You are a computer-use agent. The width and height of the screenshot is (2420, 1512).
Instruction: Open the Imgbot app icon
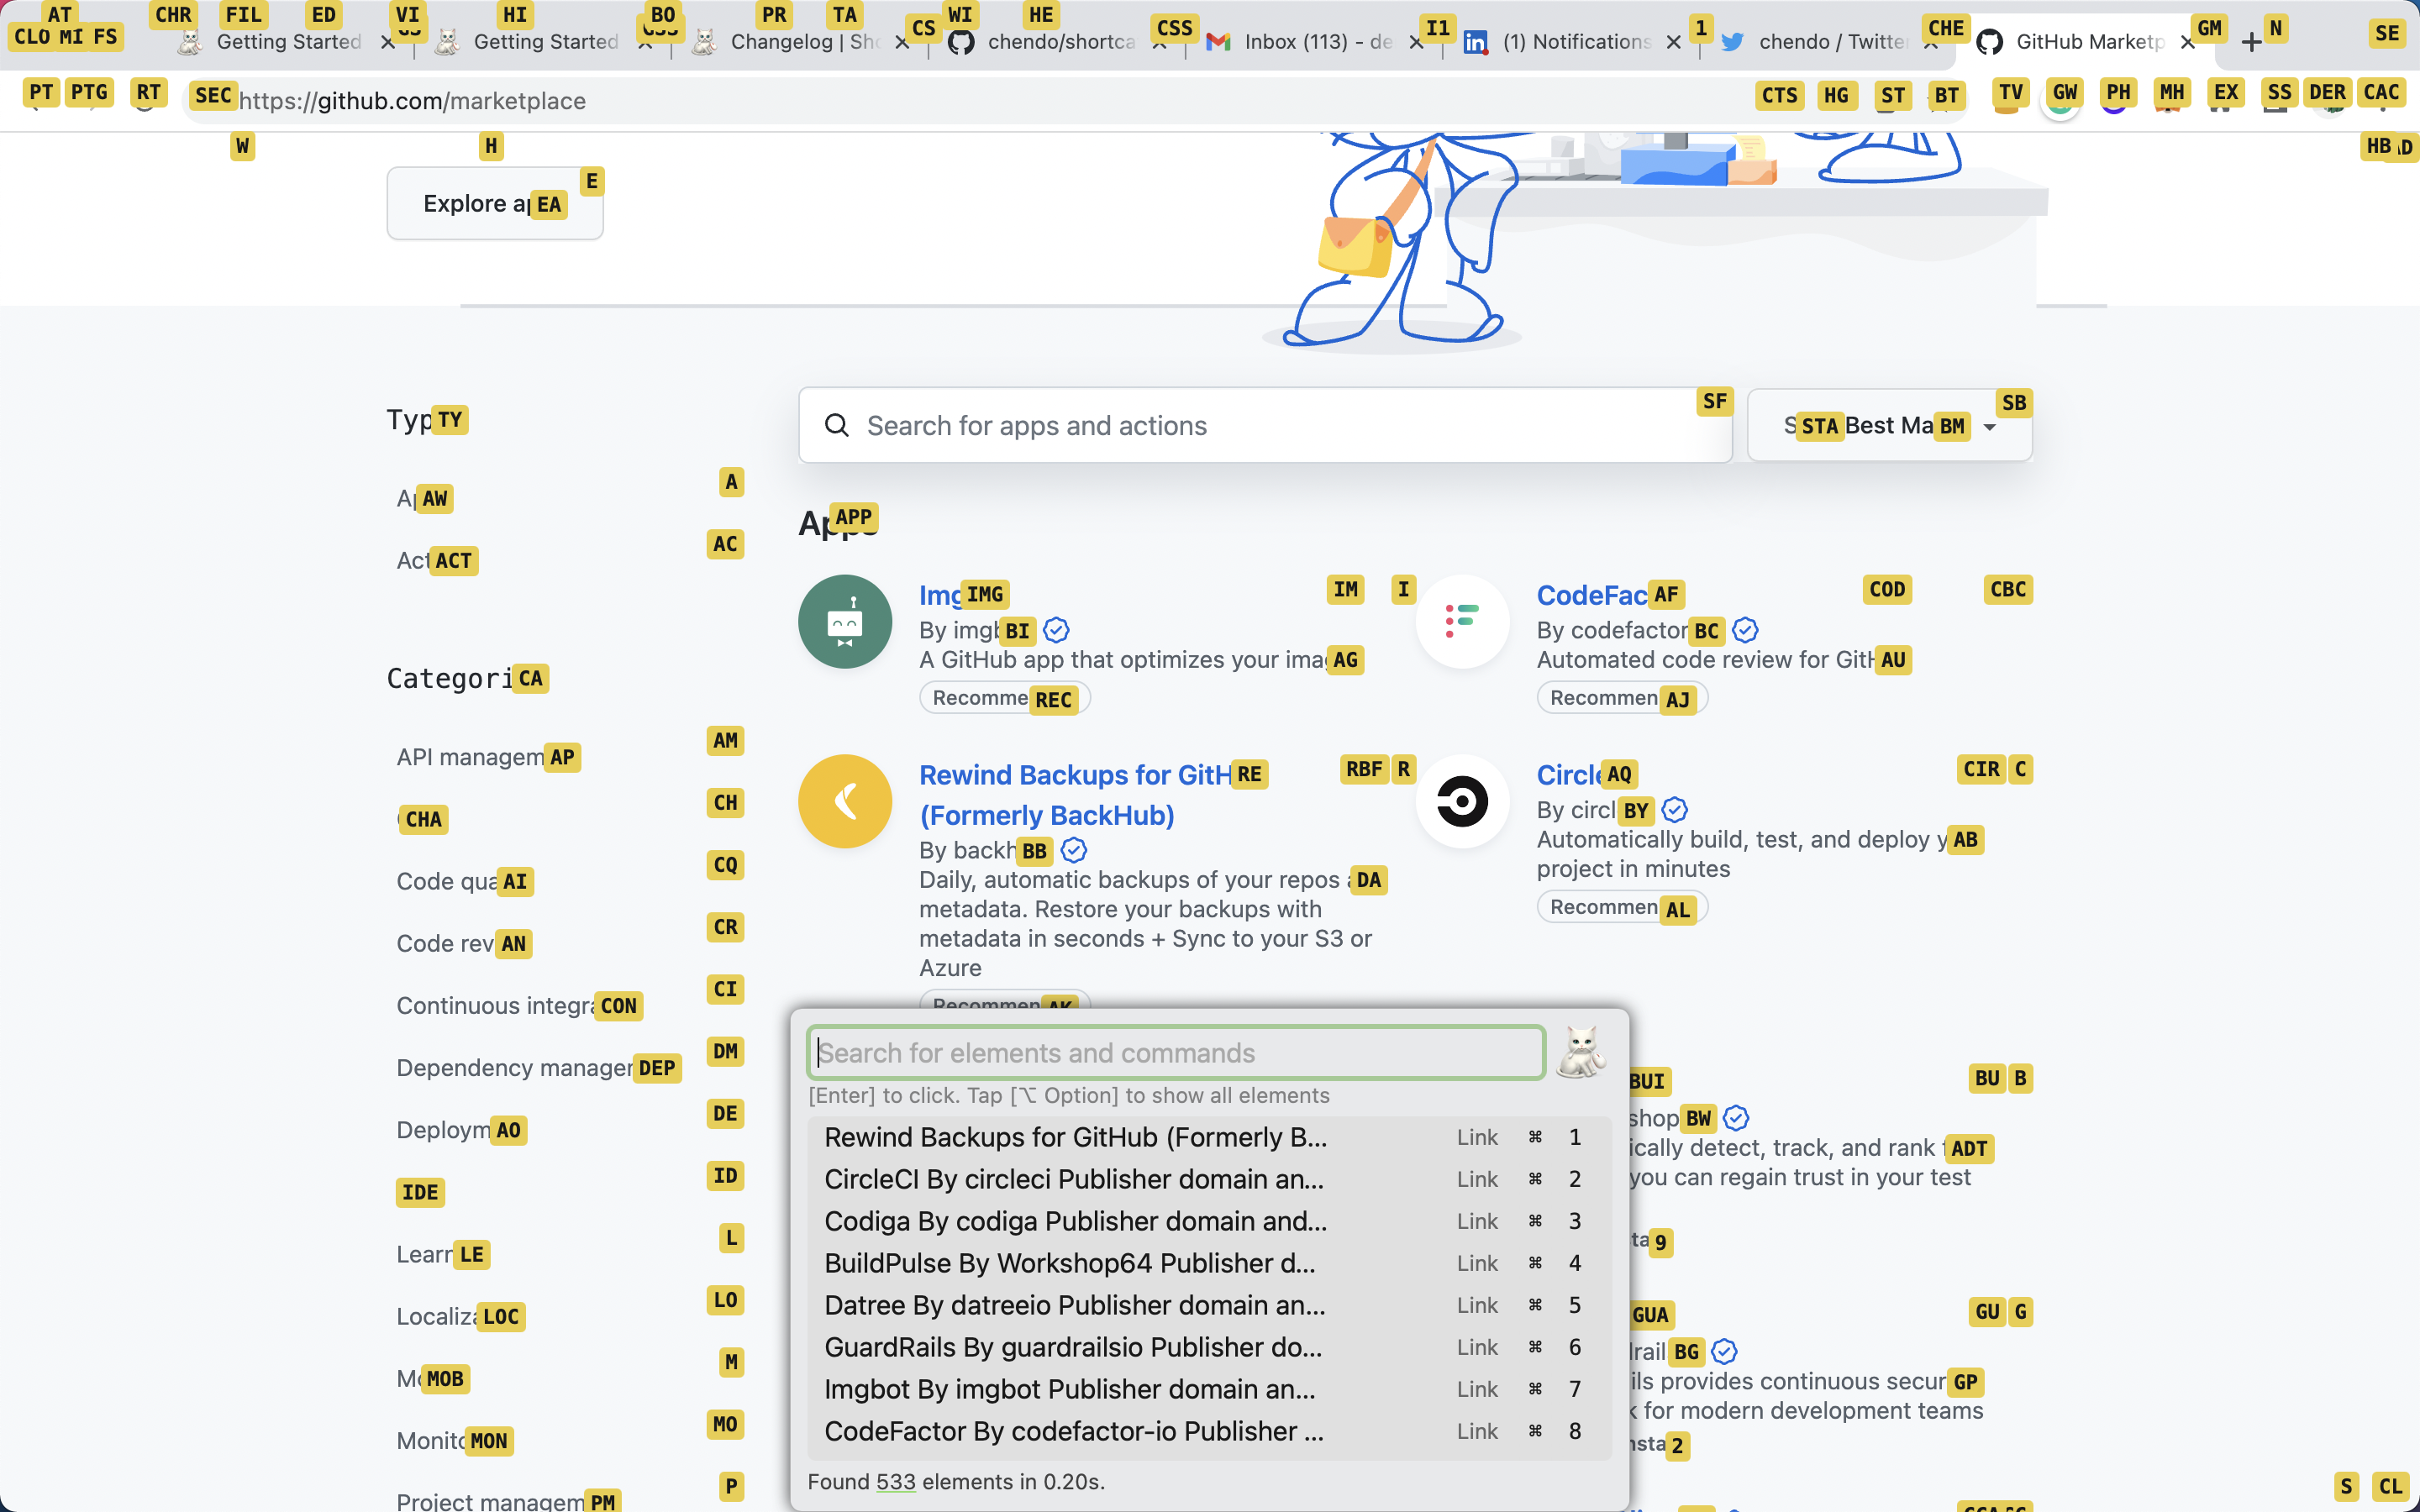[845, 621]
